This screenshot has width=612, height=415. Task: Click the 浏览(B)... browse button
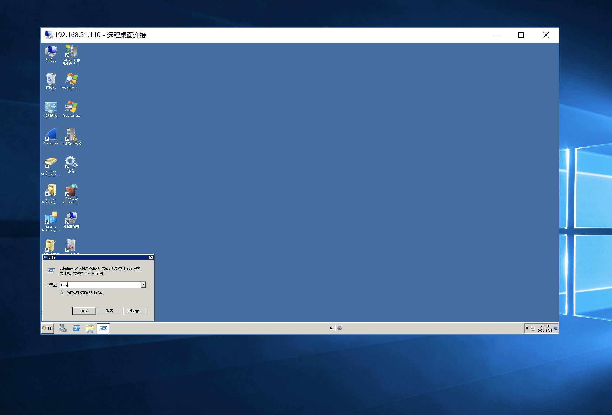(135, 311)
